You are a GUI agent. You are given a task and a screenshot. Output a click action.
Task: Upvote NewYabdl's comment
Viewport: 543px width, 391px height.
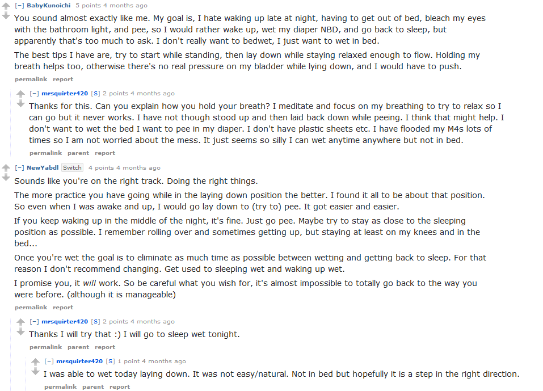pyautogui.click(x=6, y=168)
